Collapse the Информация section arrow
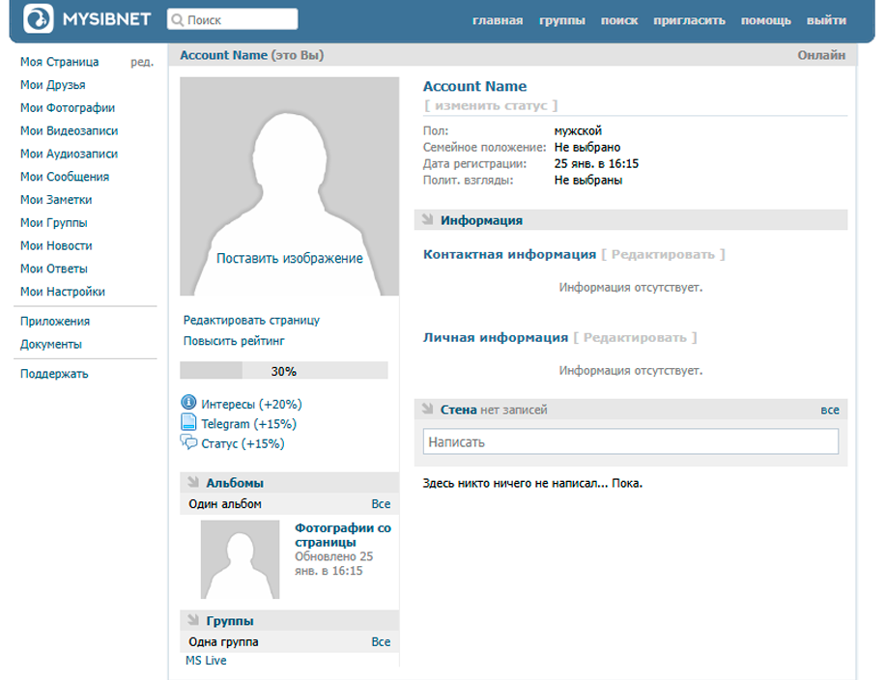The image size is (886, 680). coord(426,220)
